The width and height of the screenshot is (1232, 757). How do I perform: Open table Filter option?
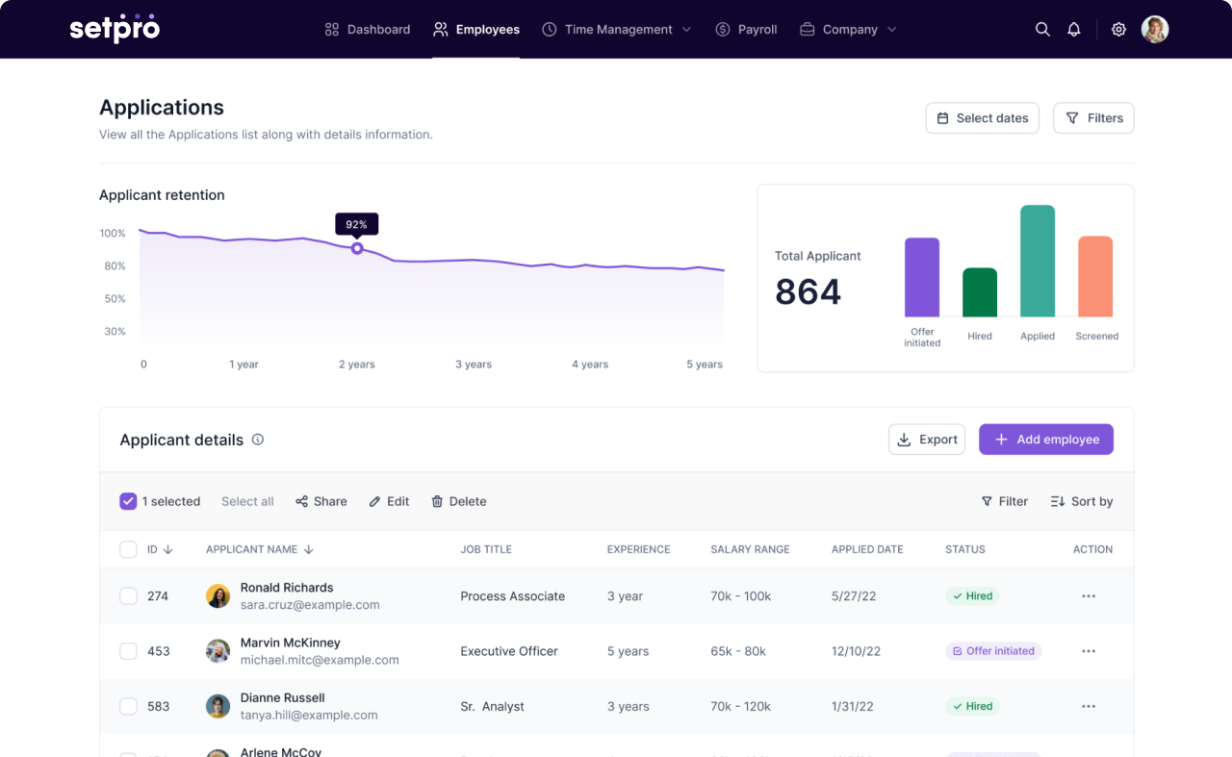1004,501
